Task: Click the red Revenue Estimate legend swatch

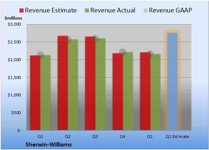Action: (x=21, y=11)
